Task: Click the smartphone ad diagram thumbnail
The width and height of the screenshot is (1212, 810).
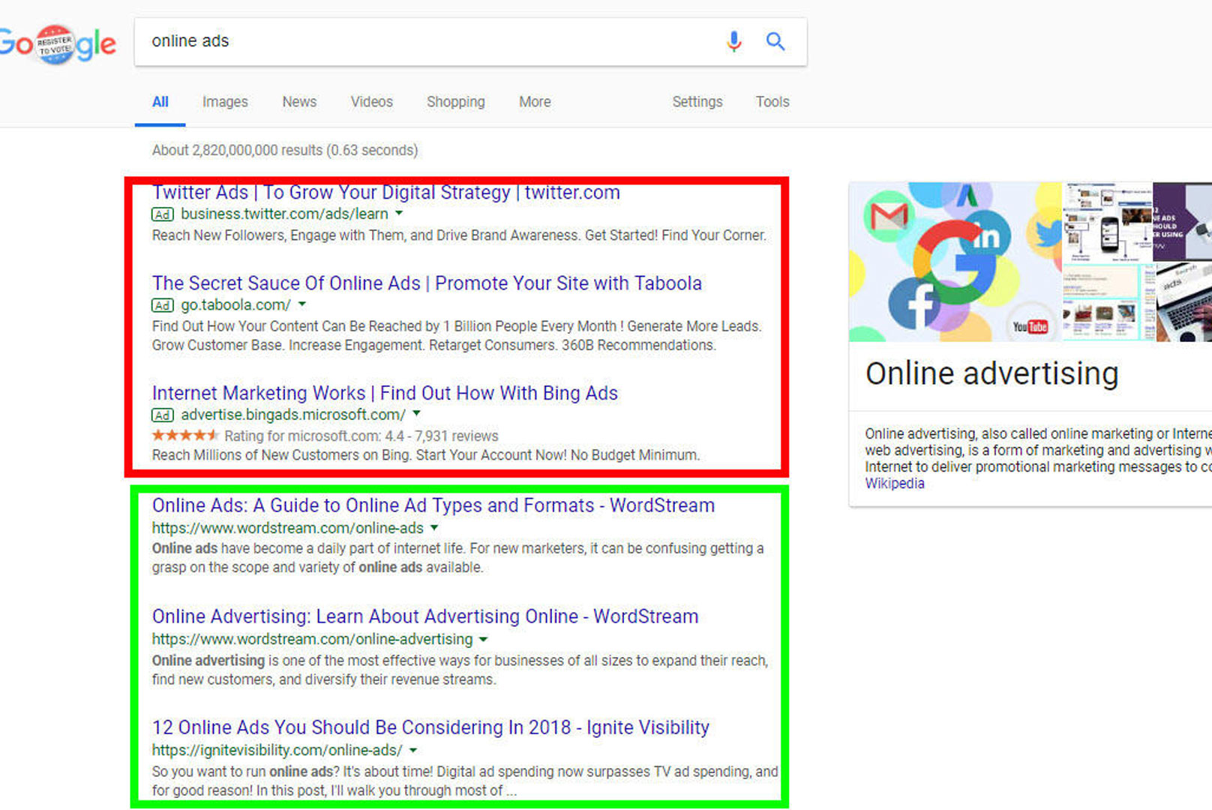Action: click(x=1108, y=222)
